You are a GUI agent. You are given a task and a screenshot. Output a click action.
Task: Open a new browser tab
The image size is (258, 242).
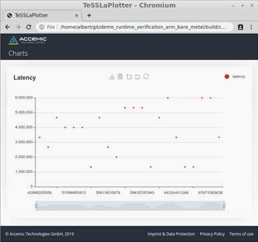click(x=89, y=15)
